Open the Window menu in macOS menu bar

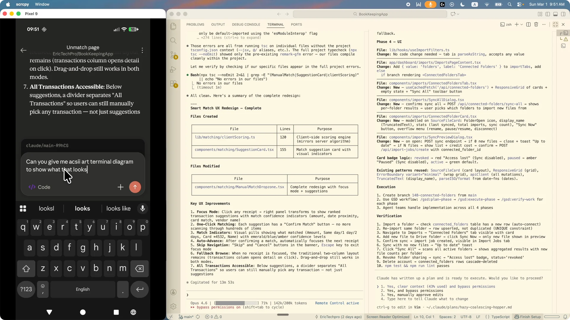click(x=42, y=4)
